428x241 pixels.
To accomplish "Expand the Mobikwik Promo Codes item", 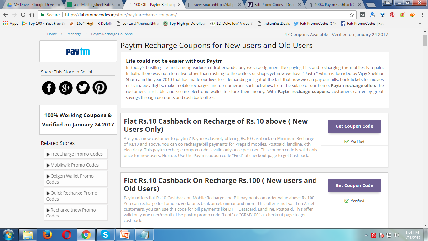I will pyautogui.click(x=76, y=165).
